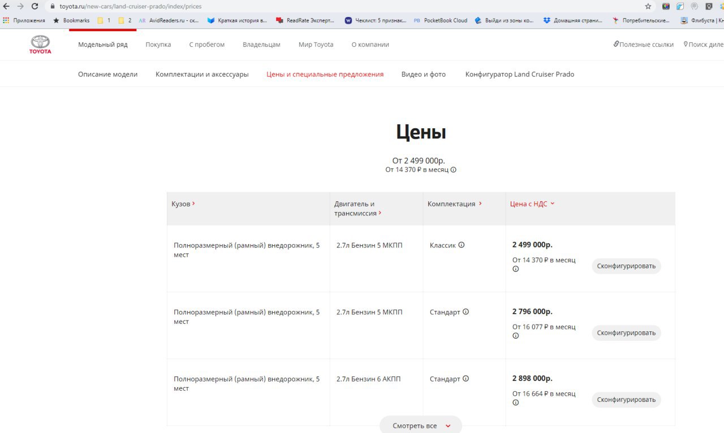
Task: Open Конфигуратор Land Cruiser Prado tab
Action: pos(520,74)
